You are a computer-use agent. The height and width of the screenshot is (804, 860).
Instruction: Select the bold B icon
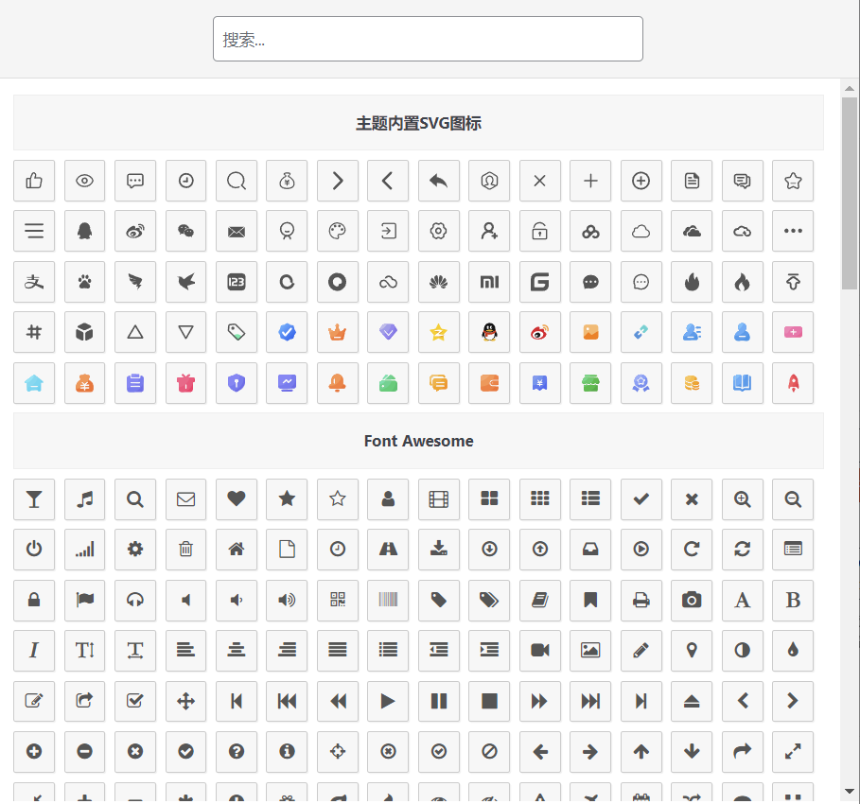[793, 600]
